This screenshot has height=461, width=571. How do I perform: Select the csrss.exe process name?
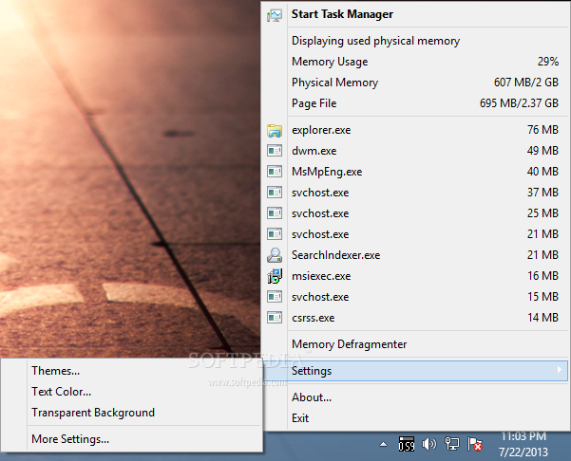(x=313, y=318)
